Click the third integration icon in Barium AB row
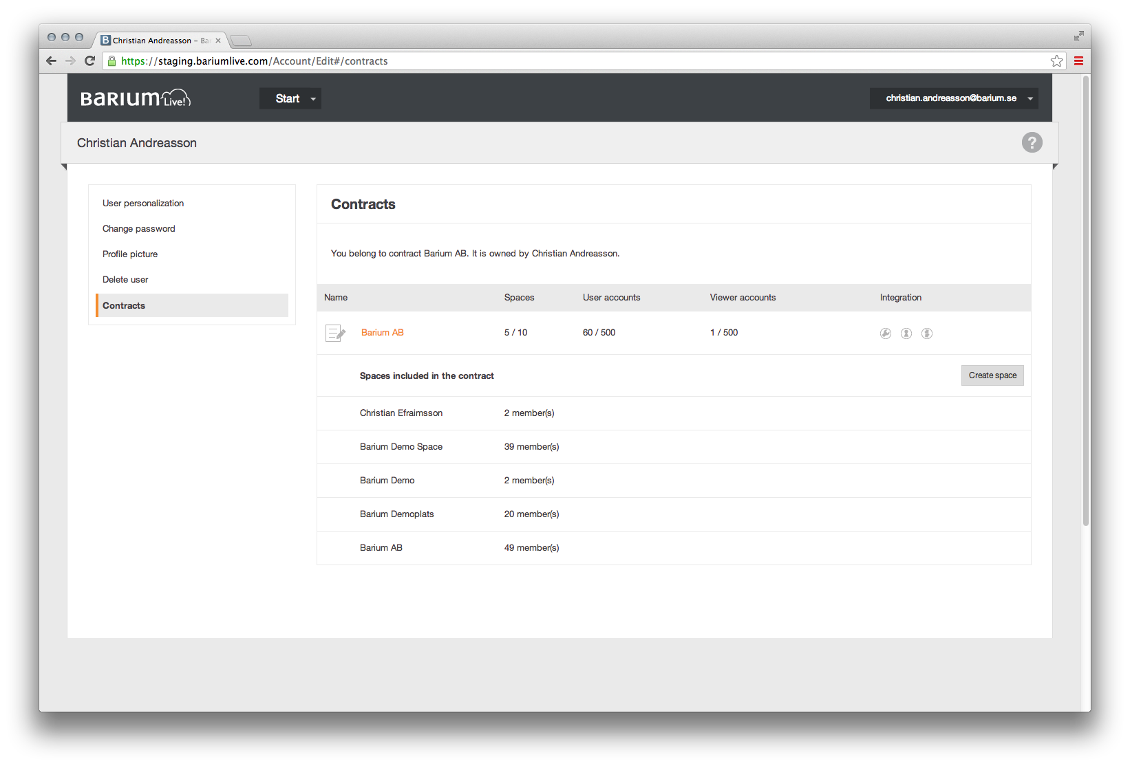The image size is (1130, 766). (927, 333)
